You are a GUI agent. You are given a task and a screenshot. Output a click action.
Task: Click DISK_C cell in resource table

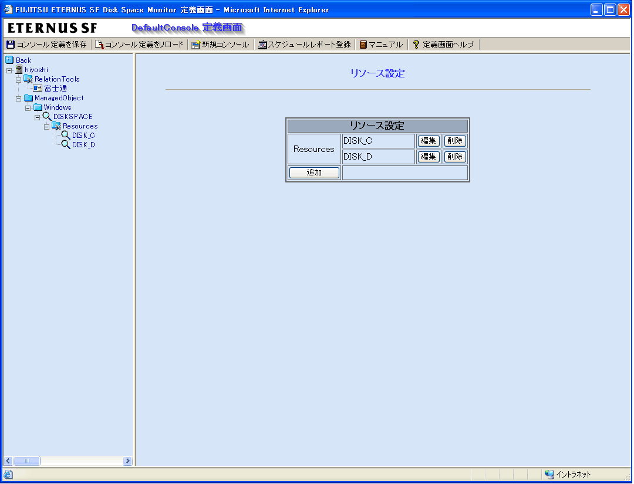point(379,141)
